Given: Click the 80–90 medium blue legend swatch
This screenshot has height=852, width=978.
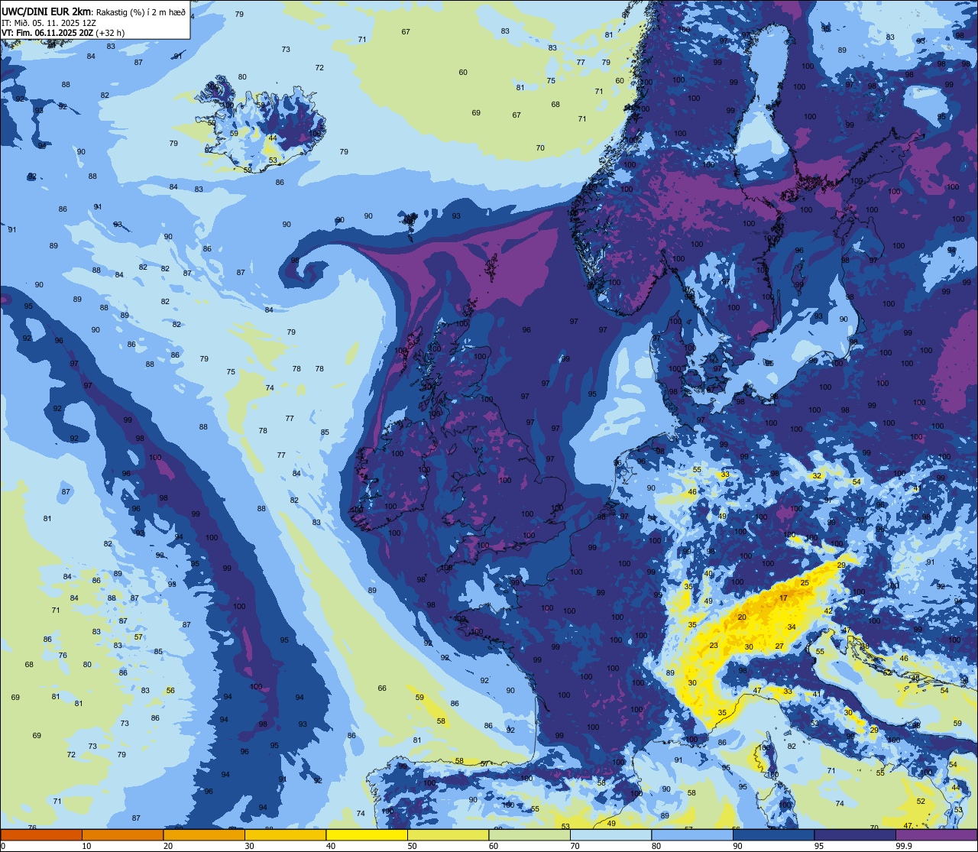Looking at the screenshot, I should pos(692,834).
